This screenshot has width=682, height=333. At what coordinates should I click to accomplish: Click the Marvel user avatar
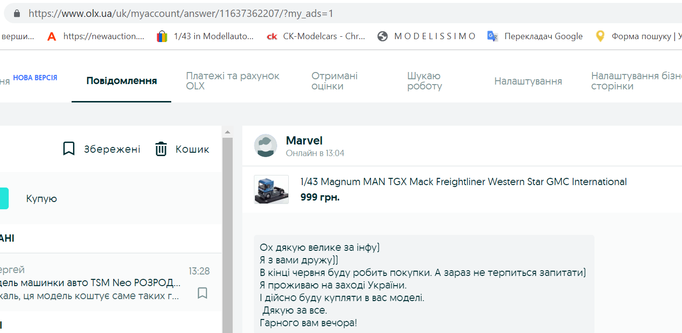(x=266, y=146)
